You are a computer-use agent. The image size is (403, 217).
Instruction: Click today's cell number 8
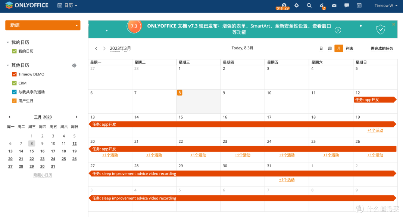(179, 93)
